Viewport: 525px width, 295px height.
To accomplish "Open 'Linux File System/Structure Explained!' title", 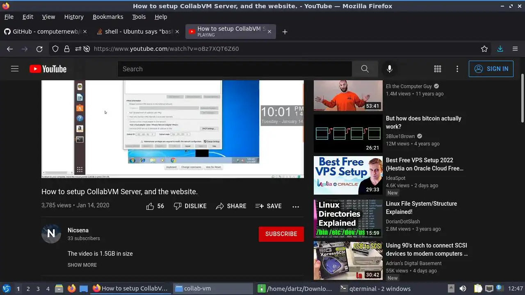I will [x=421, y=208].
